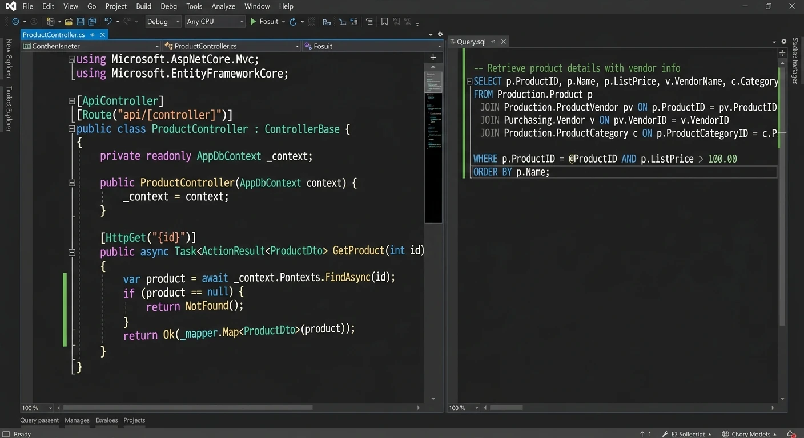Click the next bookmark icon

click(x=408, y=22)
